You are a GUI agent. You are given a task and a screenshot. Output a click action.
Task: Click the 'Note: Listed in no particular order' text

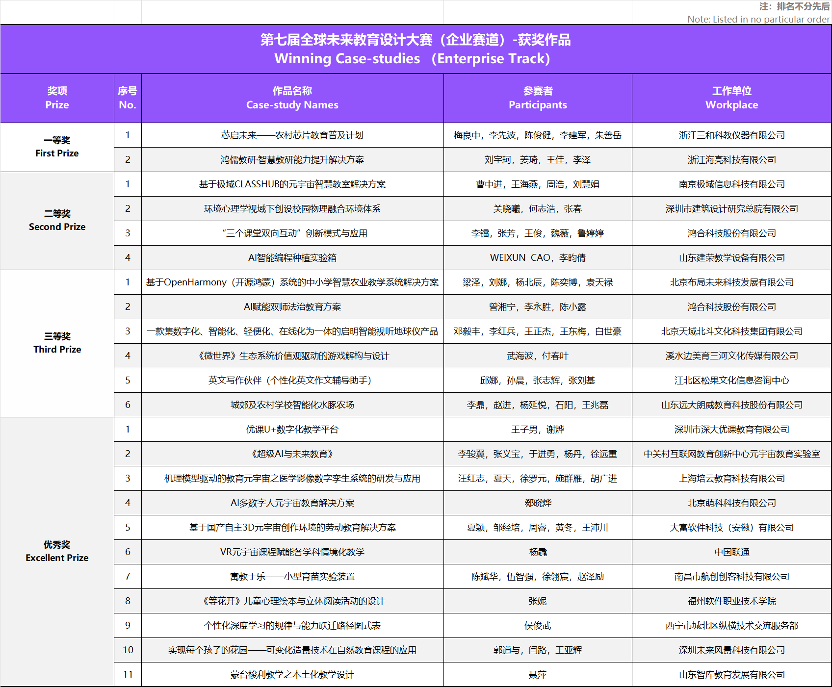point(758,19)
